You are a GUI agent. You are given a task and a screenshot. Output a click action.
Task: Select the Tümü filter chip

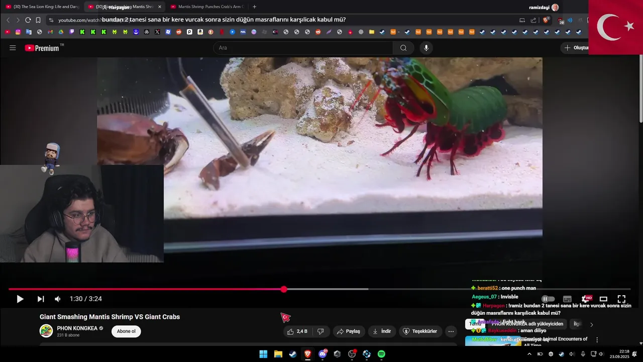[475, 324]
